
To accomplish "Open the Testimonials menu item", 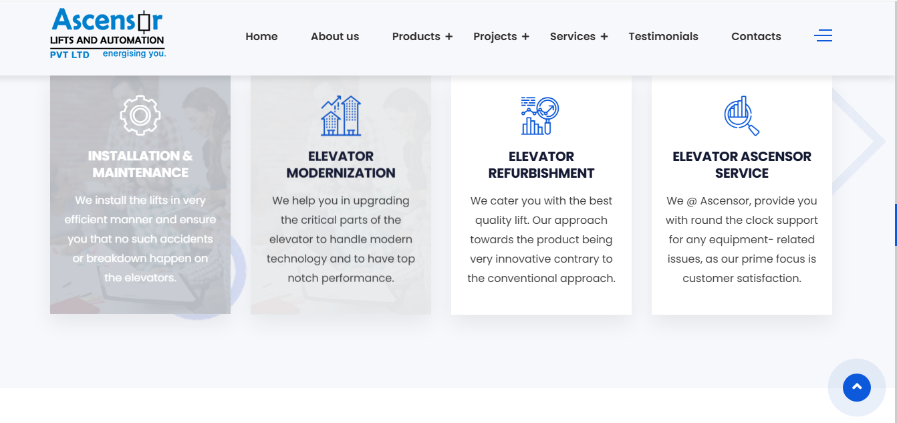I will tap(663, 37).
